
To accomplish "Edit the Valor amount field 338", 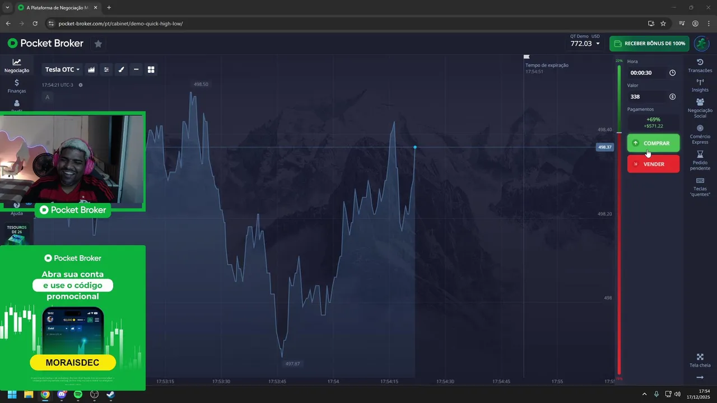I will (x=653, y=97).
